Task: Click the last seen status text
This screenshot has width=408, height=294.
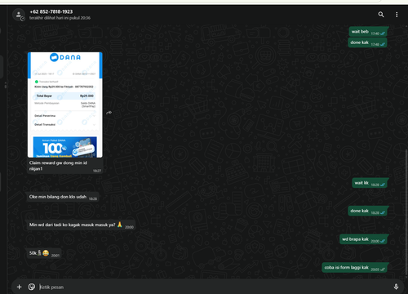Action: (x=60, y=18)
